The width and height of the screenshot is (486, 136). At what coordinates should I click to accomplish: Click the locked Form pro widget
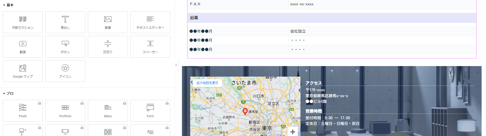click(150, 111)
